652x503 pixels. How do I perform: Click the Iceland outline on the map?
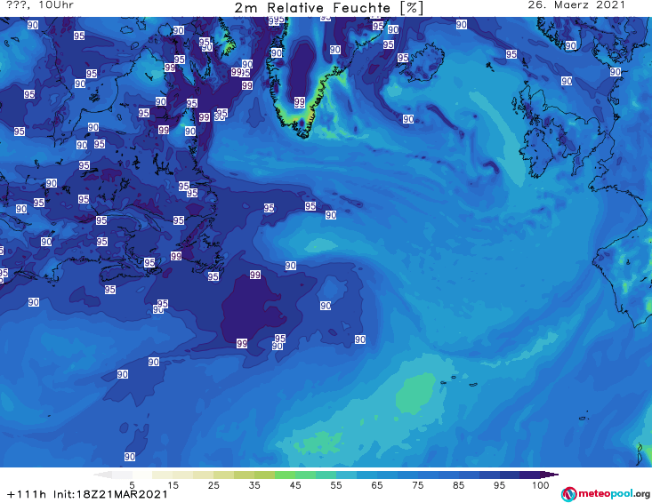tap(422, 62)
